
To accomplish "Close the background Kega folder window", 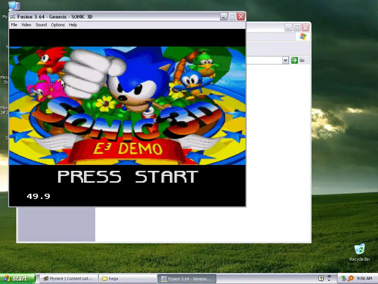I will point(305,27).
